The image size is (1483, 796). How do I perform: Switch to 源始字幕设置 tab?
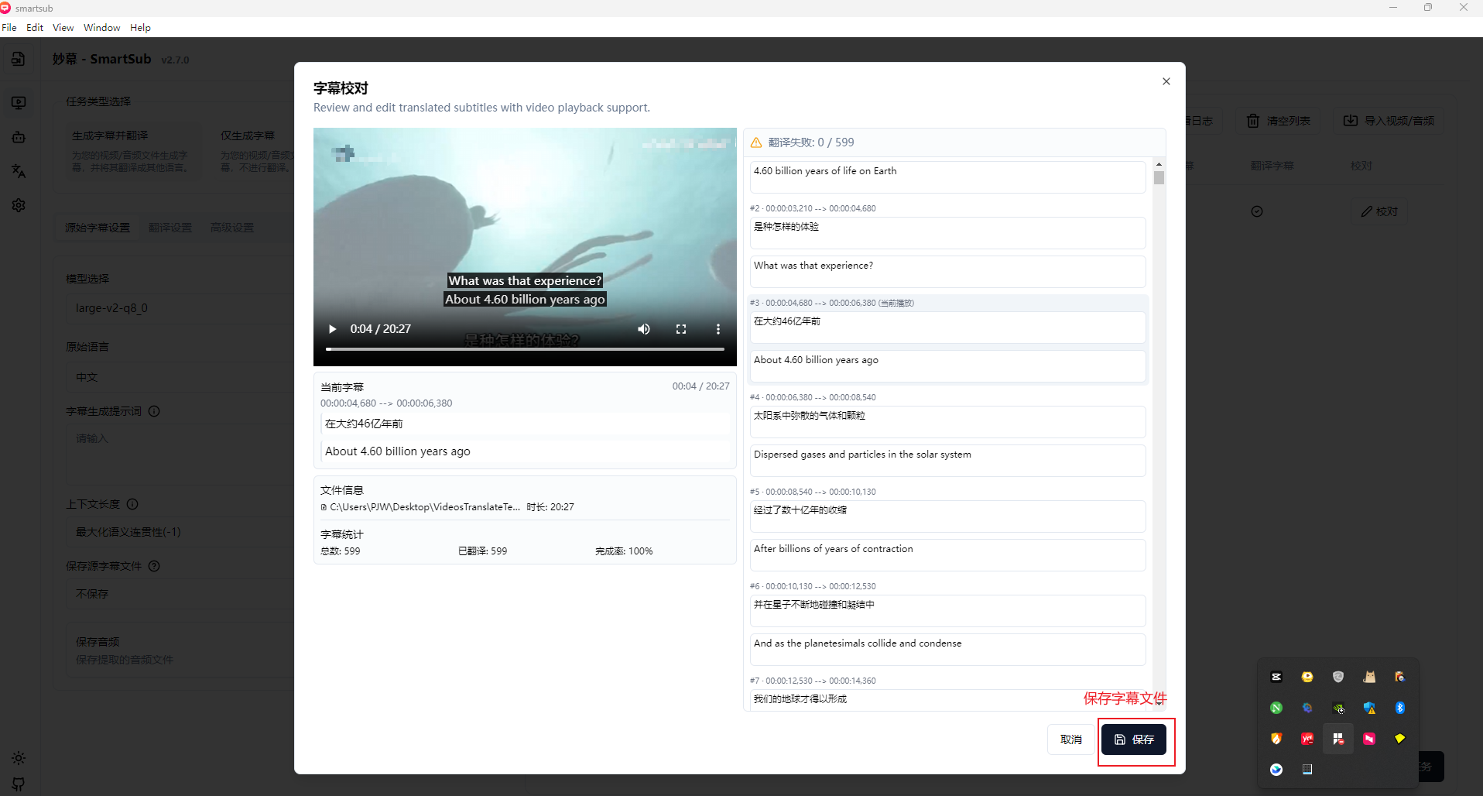98,228
